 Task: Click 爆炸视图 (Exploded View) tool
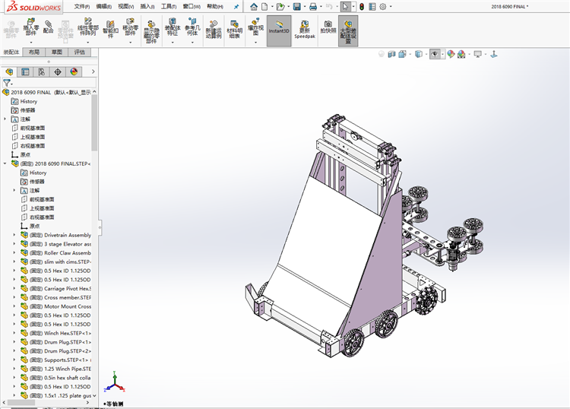[255, 27]
